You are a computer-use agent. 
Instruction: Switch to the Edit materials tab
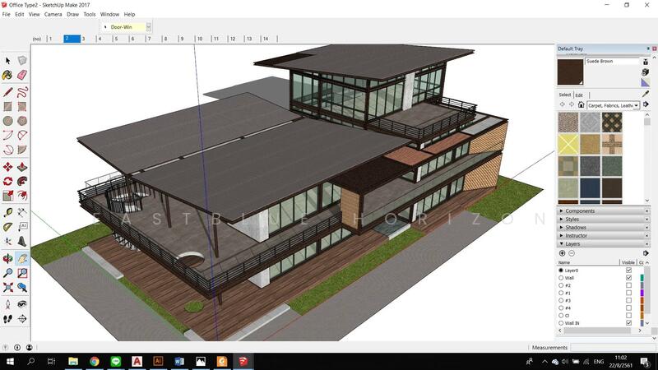579,95
